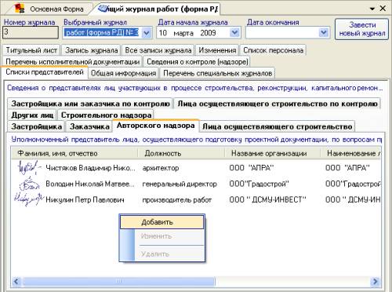Select the Застройщика tab
The width and height of the screenshot is (392, 292).
(37, 126)
